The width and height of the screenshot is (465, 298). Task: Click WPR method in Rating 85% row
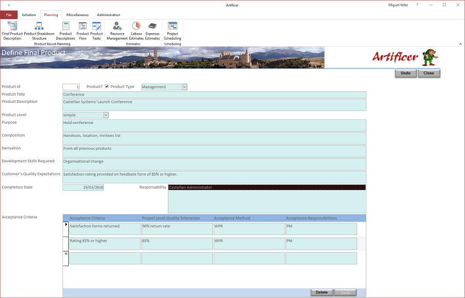coord(250,244)
